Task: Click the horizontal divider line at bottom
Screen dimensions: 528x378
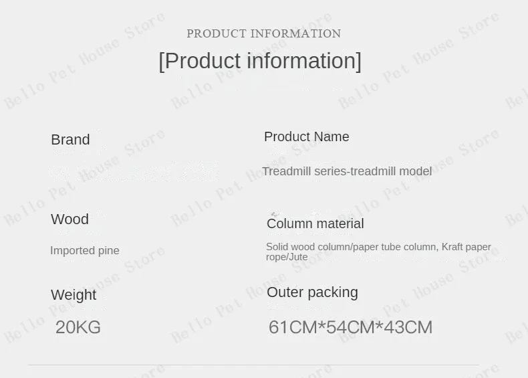Action: pos(253,365)
